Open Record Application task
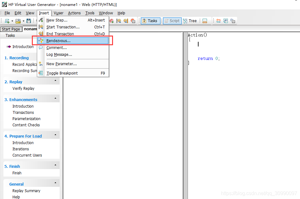The height and width of the screenshot is (199, 300). coord(25,65)
